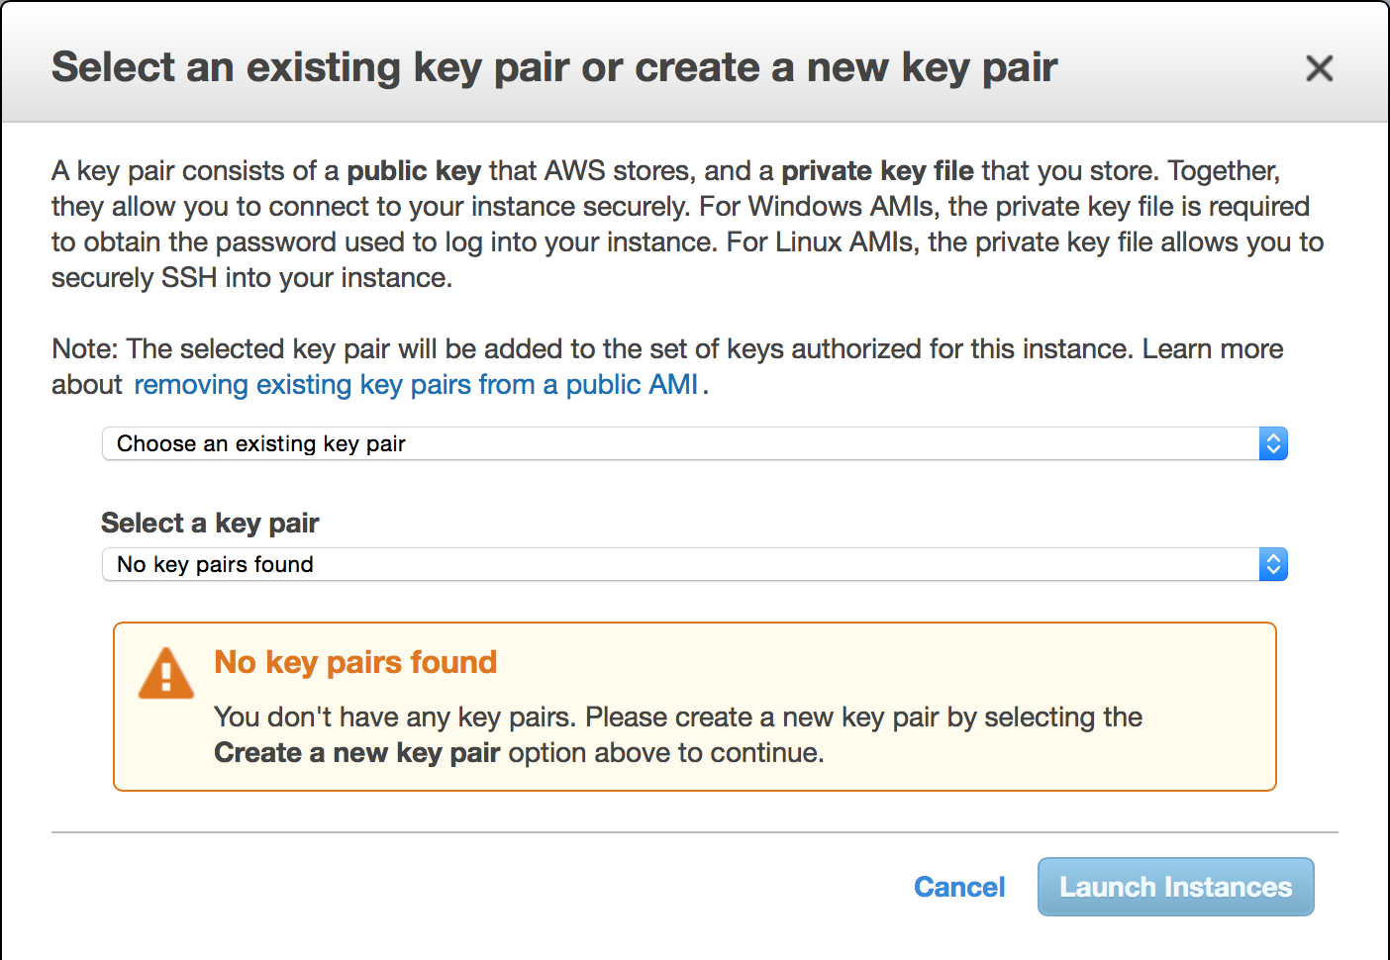Click the "Learn more" text in the note
This screenshot has width=1390, height=960.
(x=1212, y=349)
